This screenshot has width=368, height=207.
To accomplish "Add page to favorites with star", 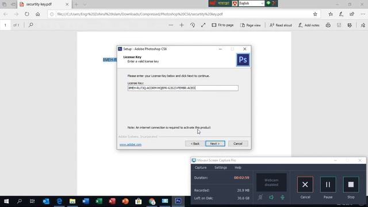I will (315, 14).
